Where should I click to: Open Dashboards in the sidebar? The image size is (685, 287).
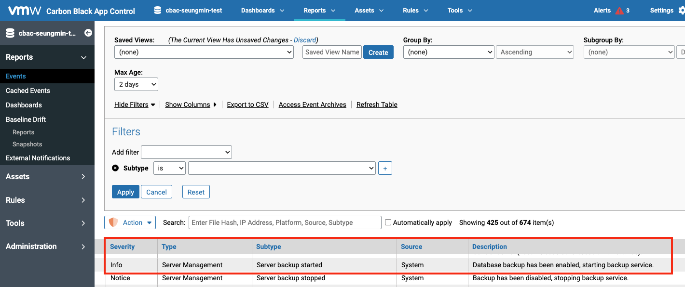24,105
